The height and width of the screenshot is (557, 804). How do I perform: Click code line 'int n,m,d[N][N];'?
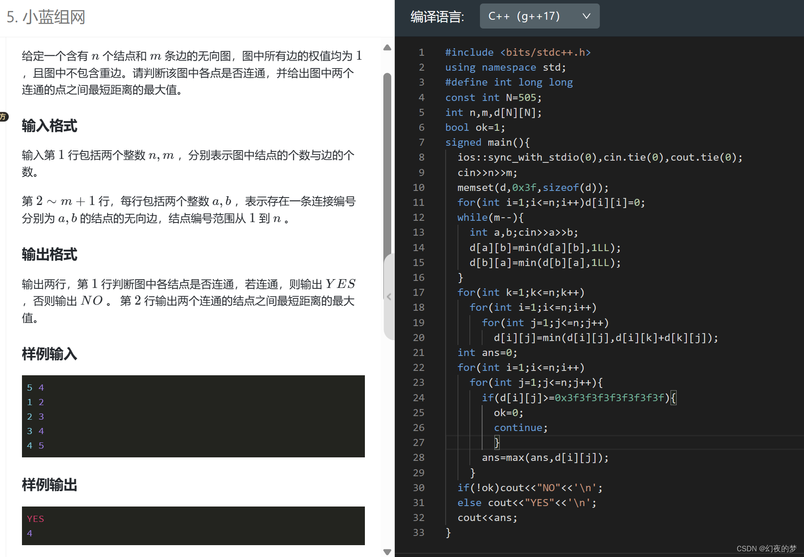click(493, 112)
